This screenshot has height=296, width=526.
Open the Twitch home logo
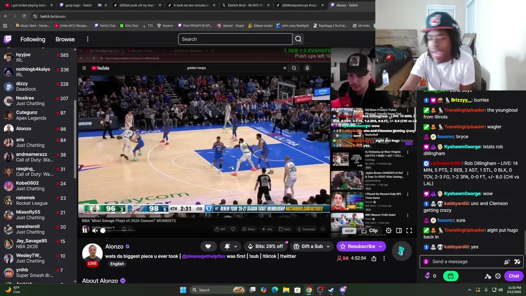tap(8, 39)
